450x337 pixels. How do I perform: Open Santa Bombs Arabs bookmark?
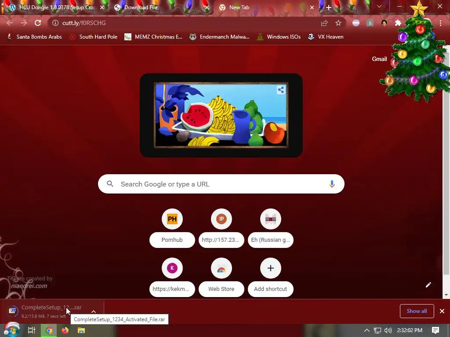point(35,37)
